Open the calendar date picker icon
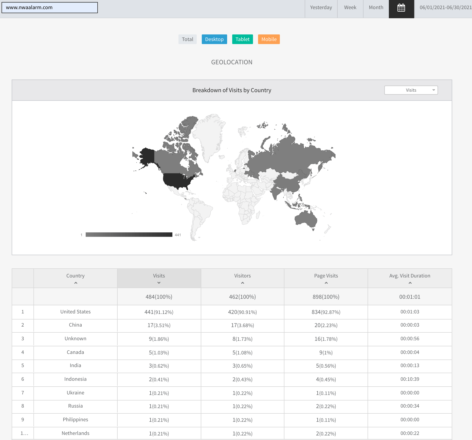The height and width of the screenshot is (440, 472). click(401, 8)
